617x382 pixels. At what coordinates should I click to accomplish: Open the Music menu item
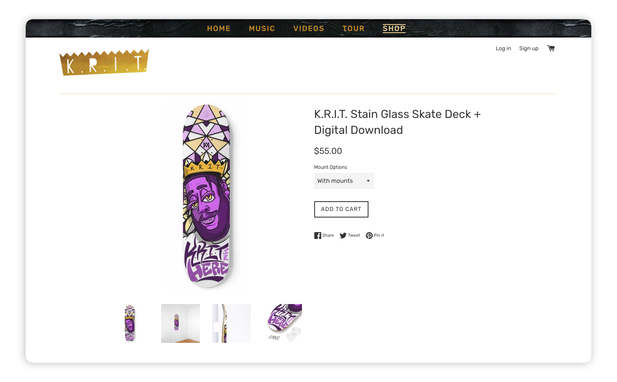pos(262,29)
